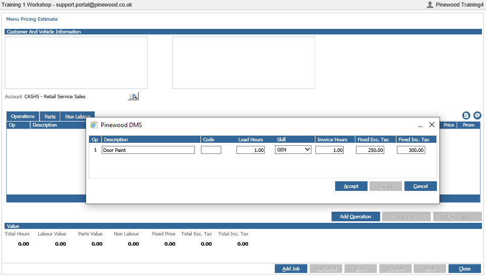
Task: Switch to the Non Labour tab
Action: (x=77, y=116)
